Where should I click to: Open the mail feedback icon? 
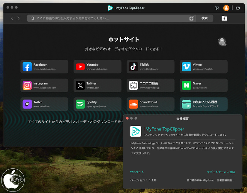[238, 8]
